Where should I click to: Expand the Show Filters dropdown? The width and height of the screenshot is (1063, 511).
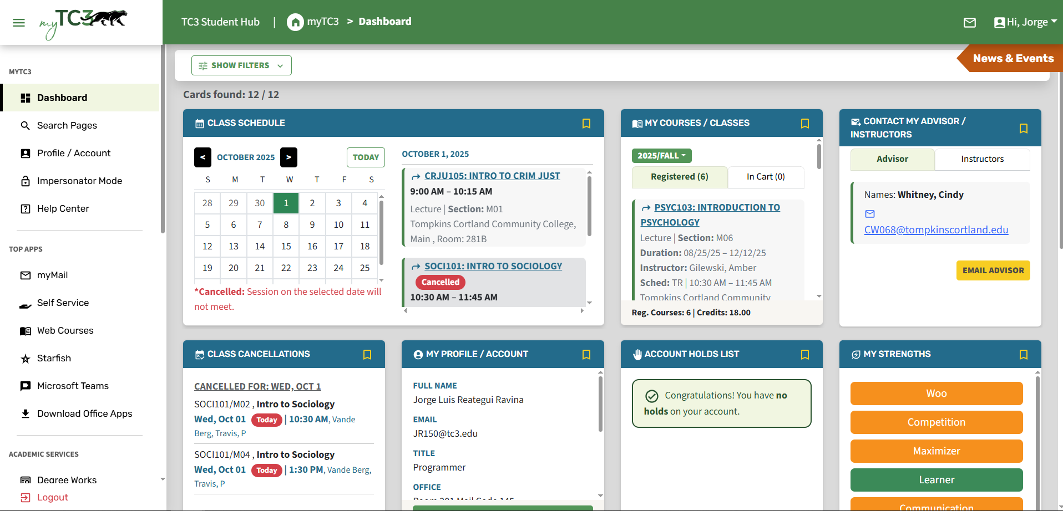click(x=241, y=65)
